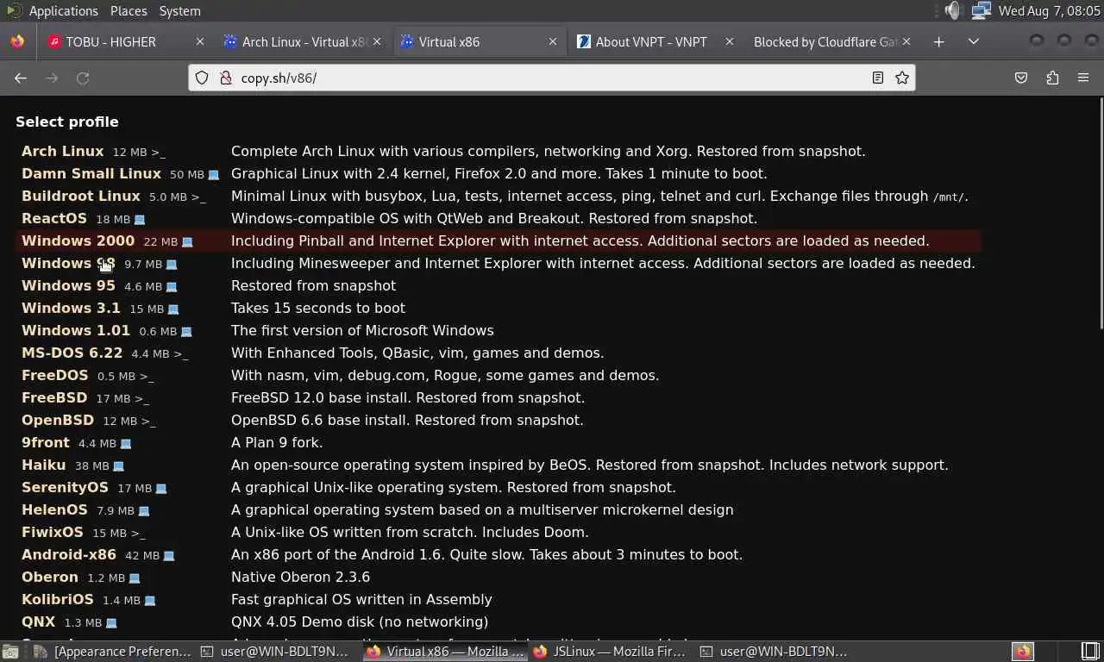Open the KolibriOS profile

(58, 599)
